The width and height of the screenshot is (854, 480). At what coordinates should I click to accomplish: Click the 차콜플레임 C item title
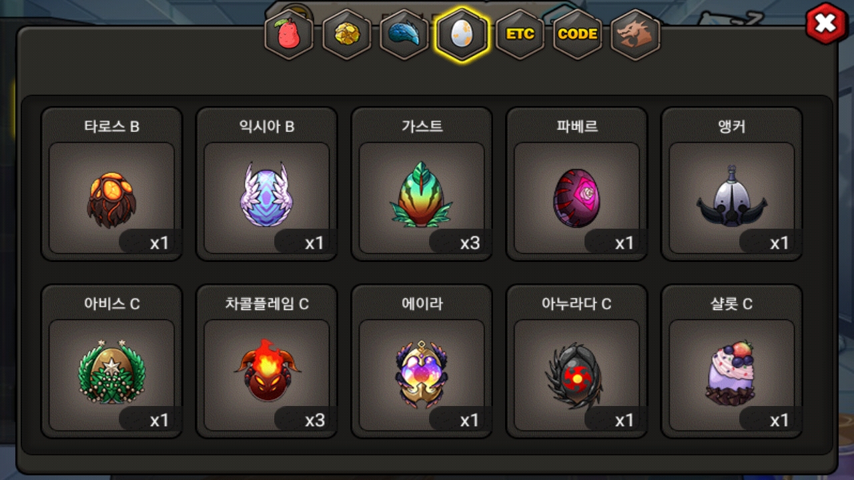click(267, 304)
